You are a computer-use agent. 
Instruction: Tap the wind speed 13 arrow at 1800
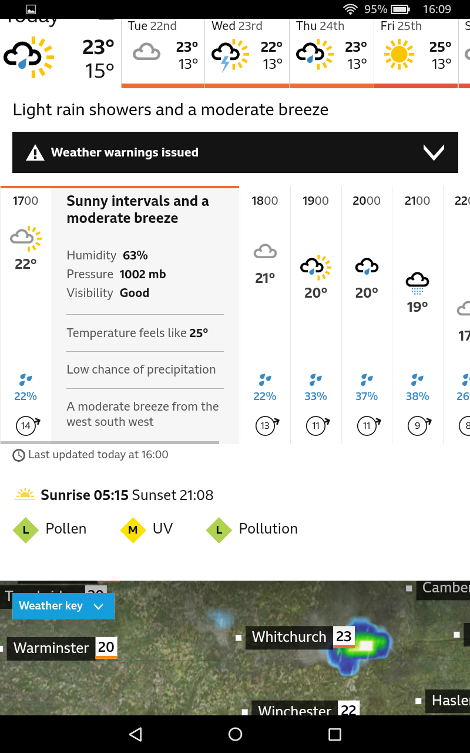(266, 425)
